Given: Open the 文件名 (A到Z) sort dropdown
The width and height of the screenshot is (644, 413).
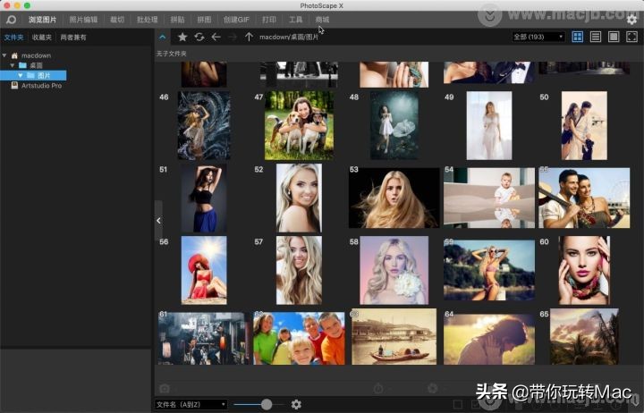Looking at the screenshot, I should [x=191, y=404].
